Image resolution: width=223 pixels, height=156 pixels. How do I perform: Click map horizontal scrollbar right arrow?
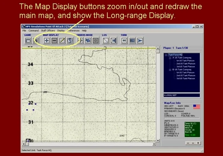(154, 144)
